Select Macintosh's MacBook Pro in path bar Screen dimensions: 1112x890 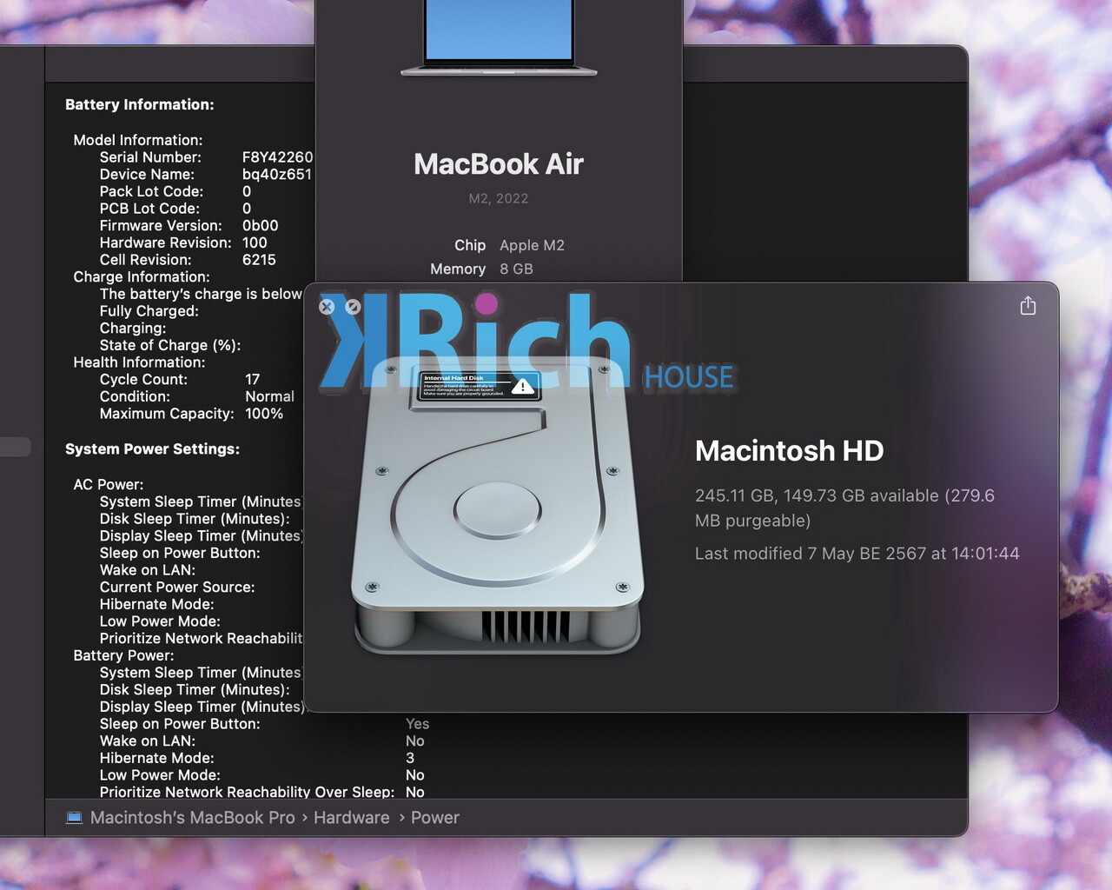pos(193,818)
